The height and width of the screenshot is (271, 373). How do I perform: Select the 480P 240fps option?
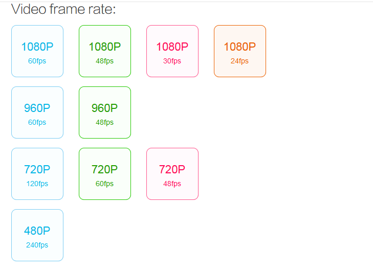tap(37, 235)
